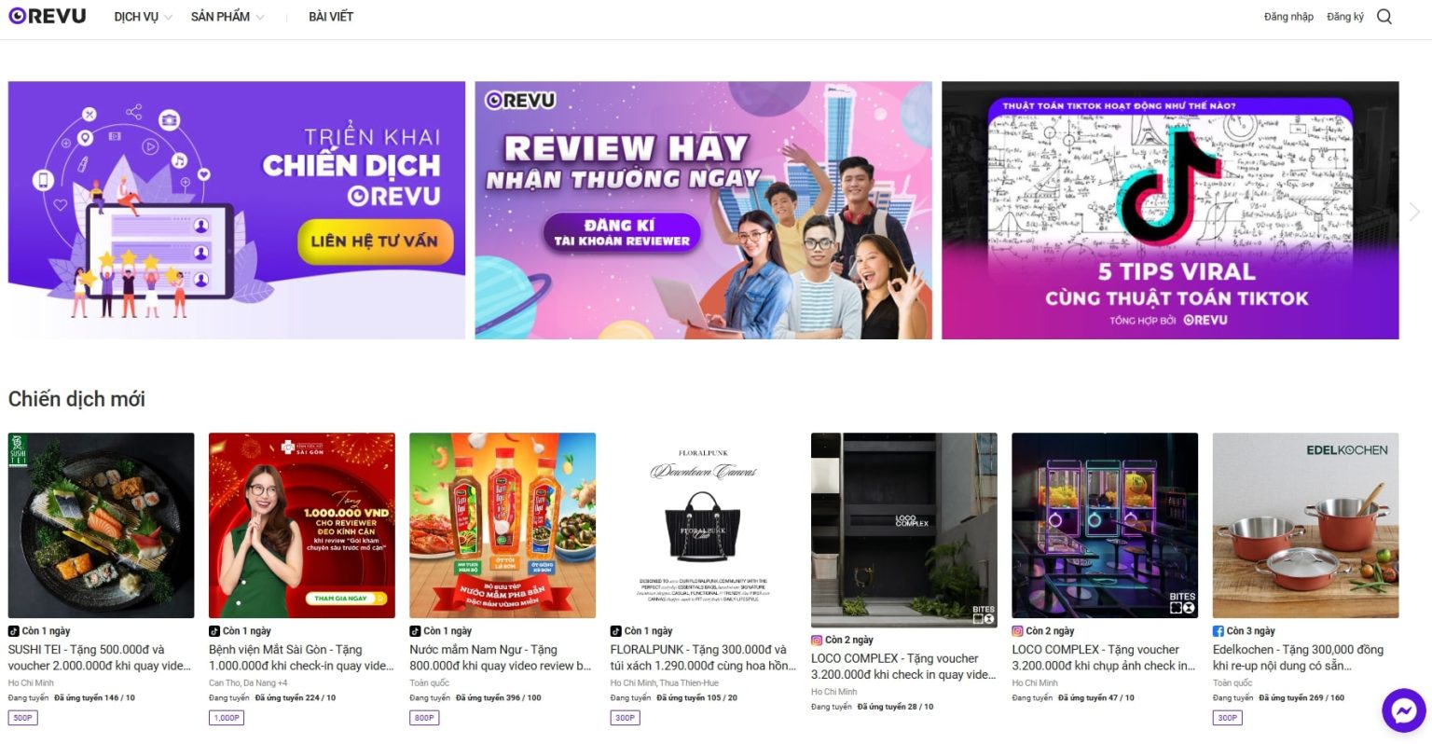The width and height of the screenshot is (1432, 744).
Task: Open the search magnifier icon
Action: coord(1384,17)
